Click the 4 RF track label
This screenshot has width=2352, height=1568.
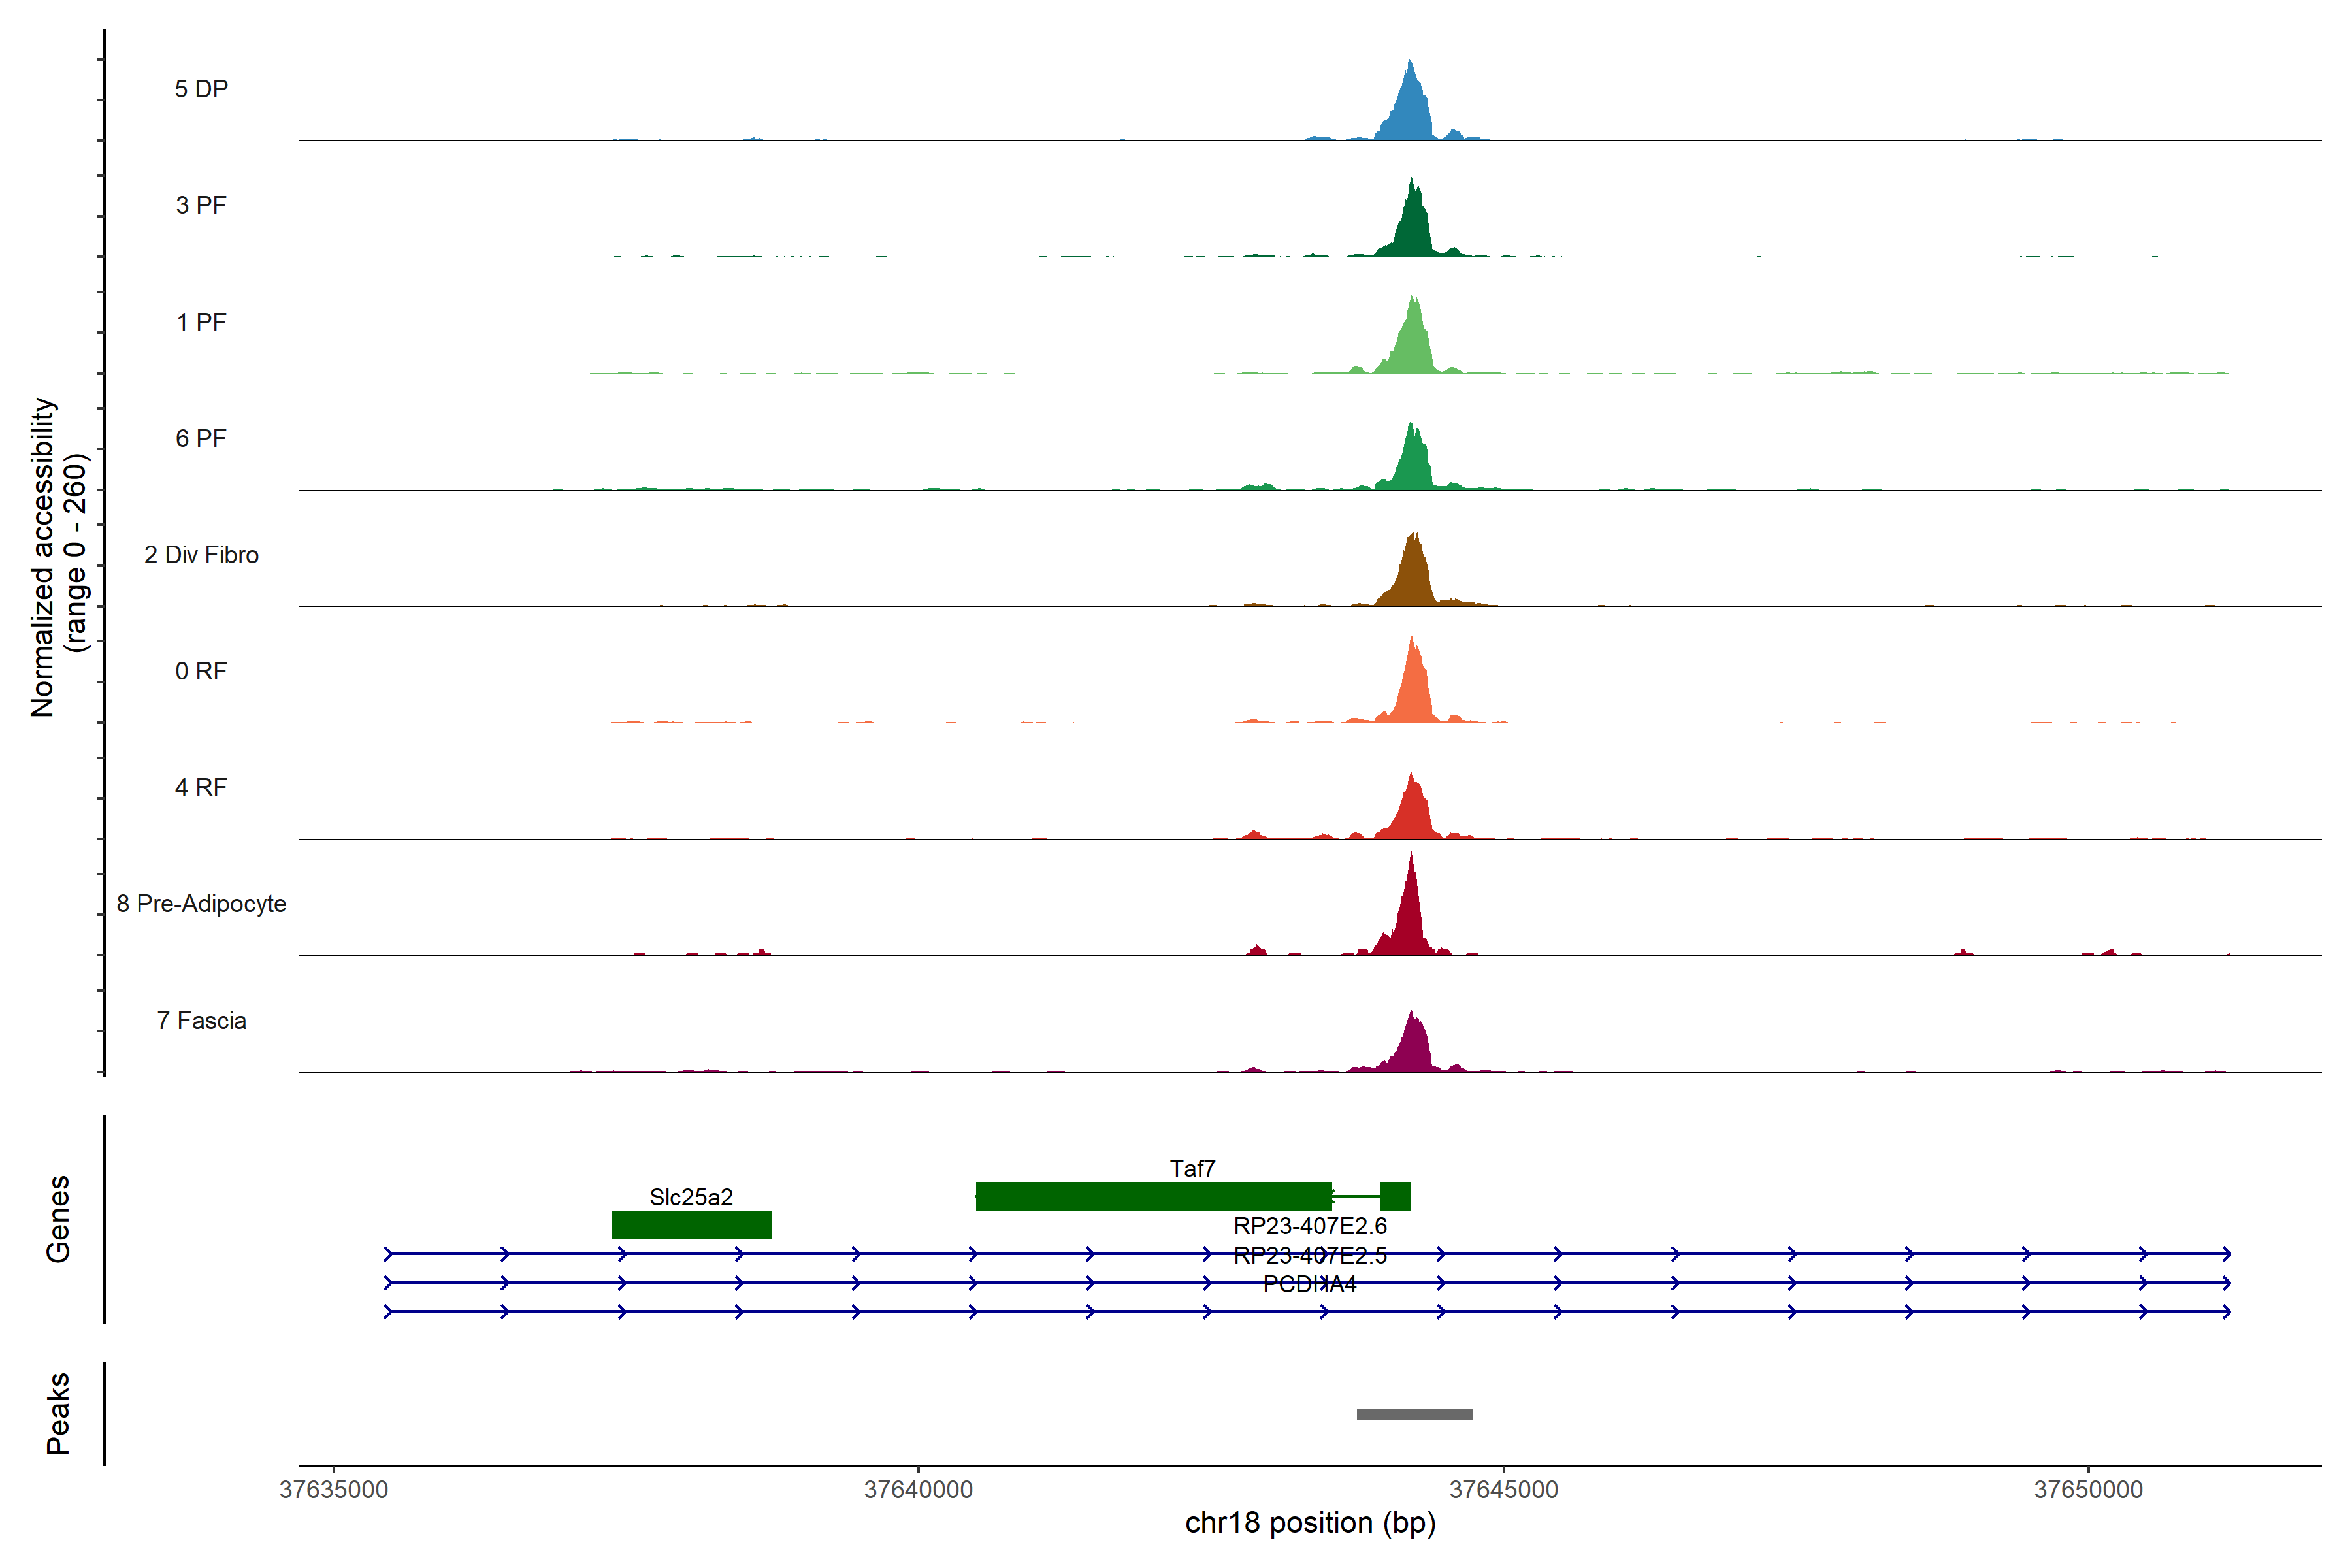coord(201,787)
